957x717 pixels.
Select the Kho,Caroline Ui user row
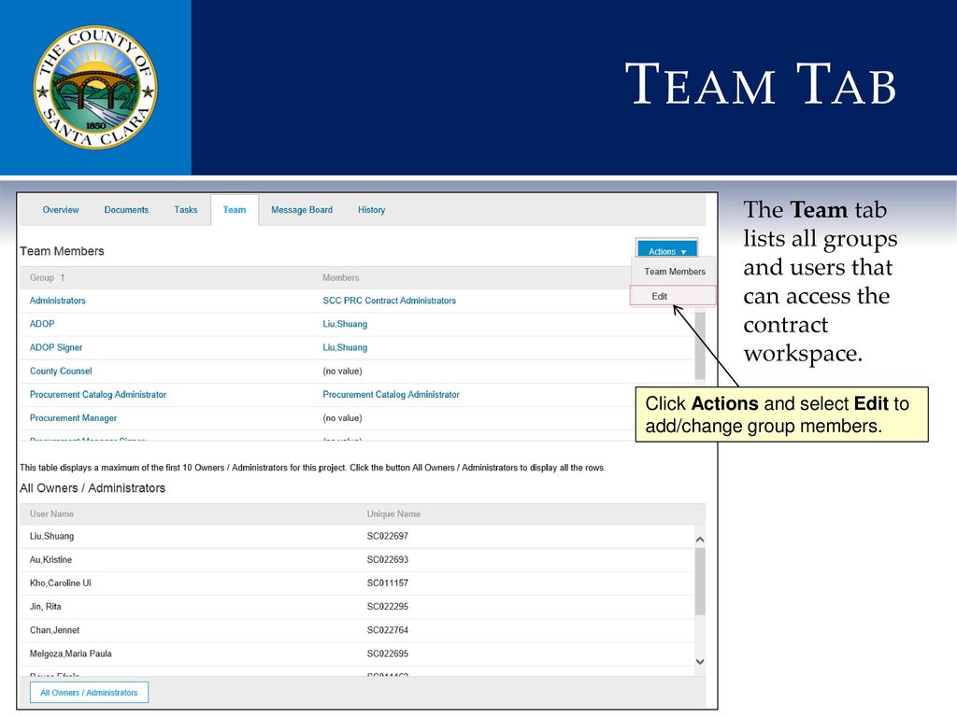[357, 583]
